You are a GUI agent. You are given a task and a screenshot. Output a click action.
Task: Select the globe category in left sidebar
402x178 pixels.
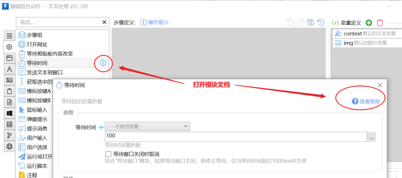click(x=10, y=147)
